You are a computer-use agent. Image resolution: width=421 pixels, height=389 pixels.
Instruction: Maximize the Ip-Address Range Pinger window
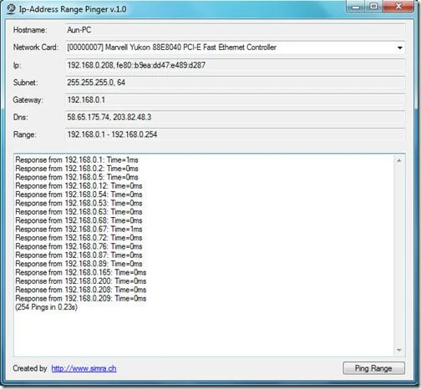(x=373, y=7)
